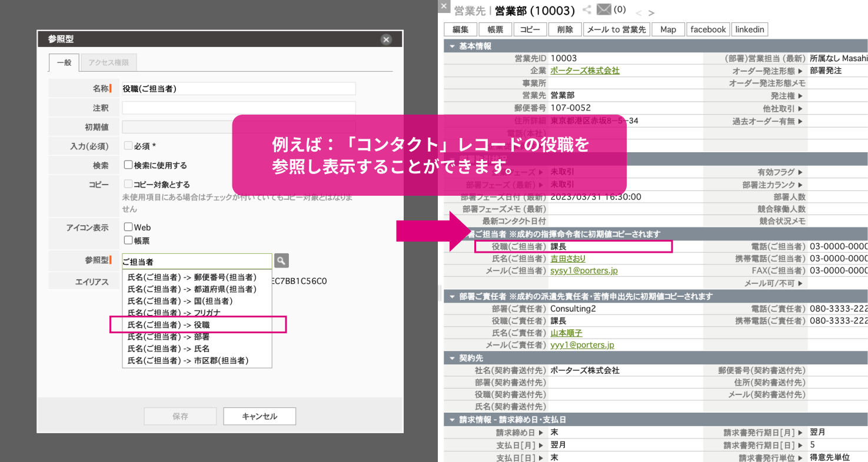868x462 pixels.
Task: Toggle the Web checkbox under アイコン表示
Action: 128,227
